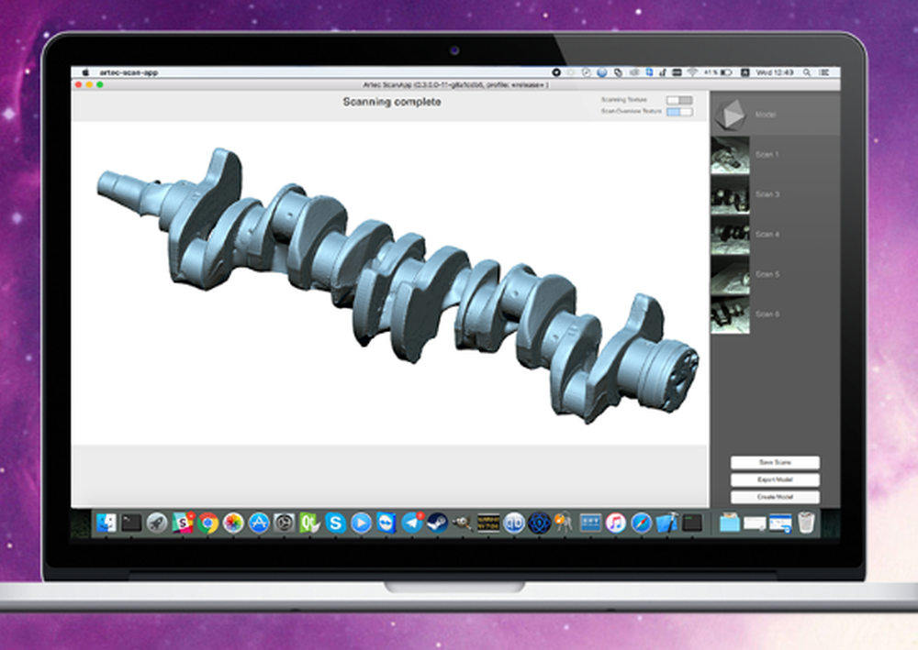The height and width of the screenshot is (650, 918).
Task: Open Skype from the dock
Action: point(335,523)
